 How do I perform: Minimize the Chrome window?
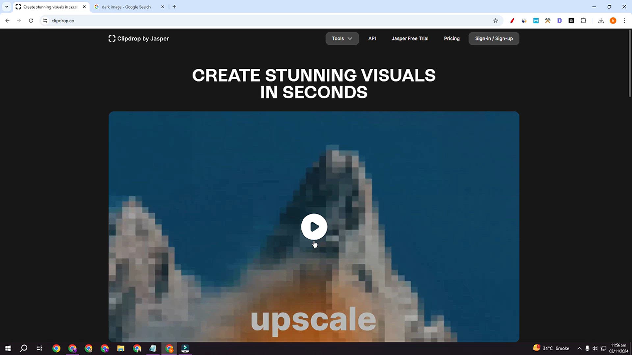tap(594, 7)
